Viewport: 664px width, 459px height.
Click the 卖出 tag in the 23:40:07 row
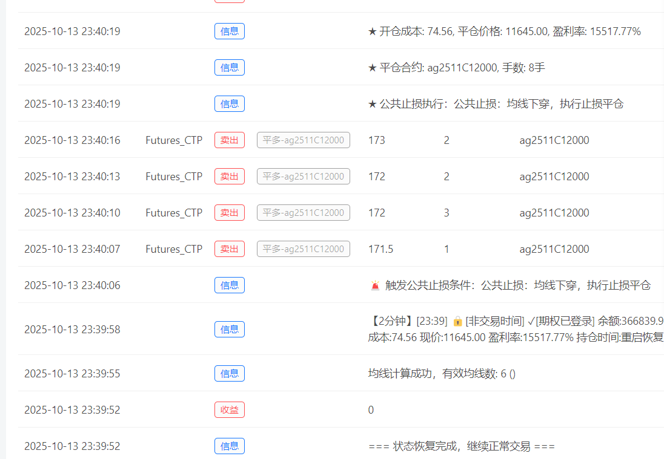(230, 249)
